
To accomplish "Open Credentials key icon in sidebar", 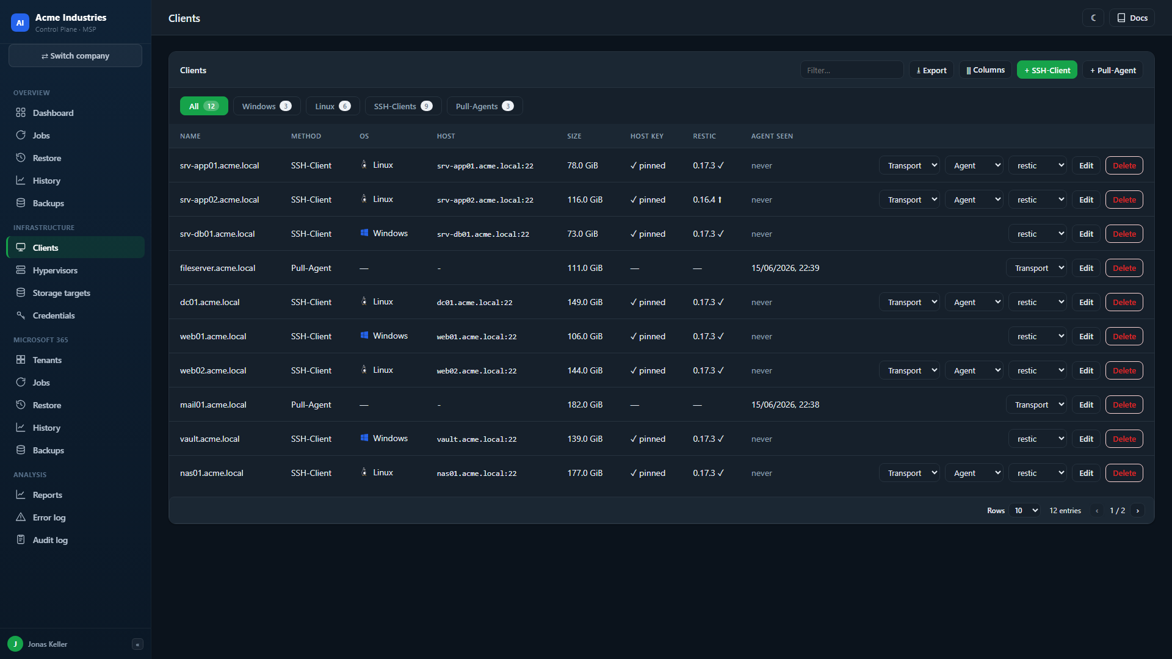I will (x=21, y=315).
